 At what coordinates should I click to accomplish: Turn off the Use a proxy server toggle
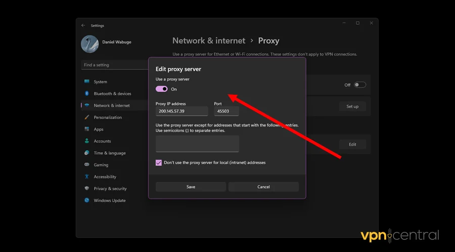click(x=162, y=89)
